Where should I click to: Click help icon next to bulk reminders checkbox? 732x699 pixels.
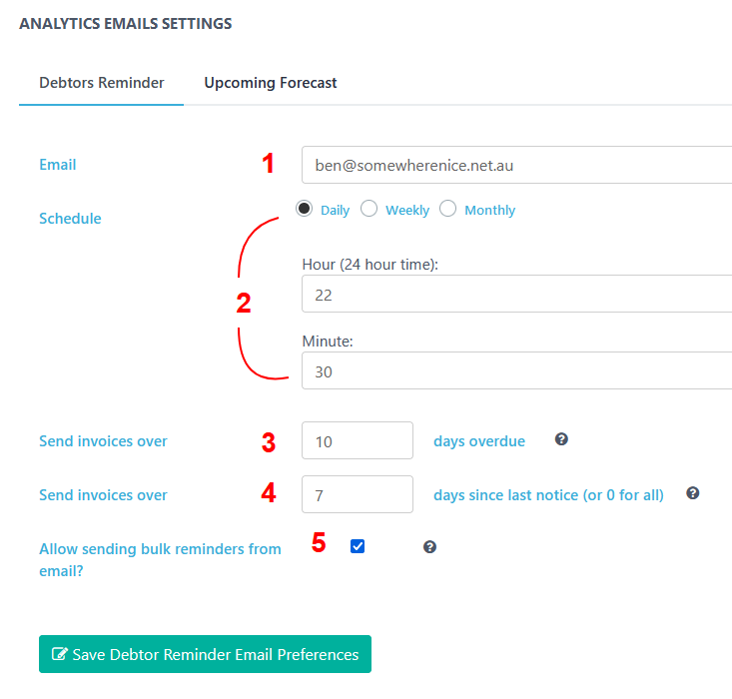tap(429, 547)
